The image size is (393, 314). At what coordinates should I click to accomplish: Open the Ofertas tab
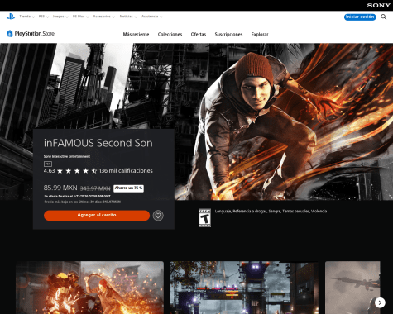pos(199,35)
